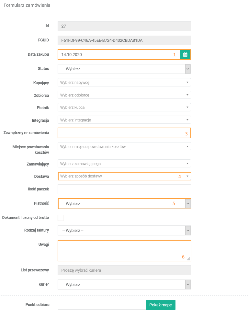Expand Miejsce powstawania kosztów dropdown
This screenshot has height=319, width=248.
(x=124, y=146)
